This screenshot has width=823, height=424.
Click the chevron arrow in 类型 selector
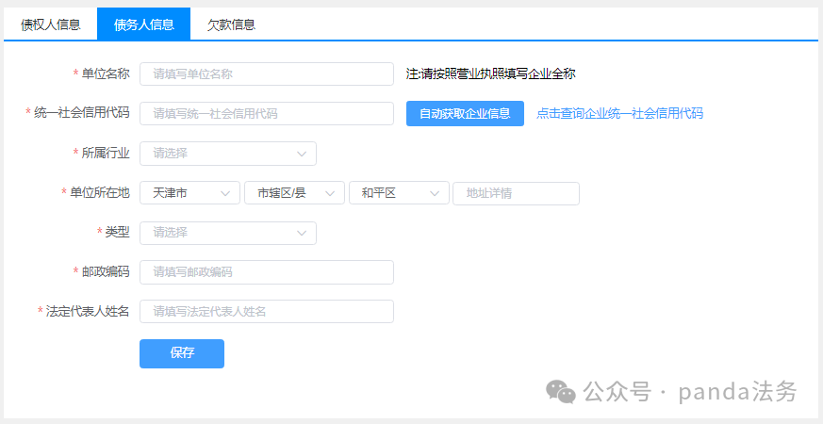302,233
